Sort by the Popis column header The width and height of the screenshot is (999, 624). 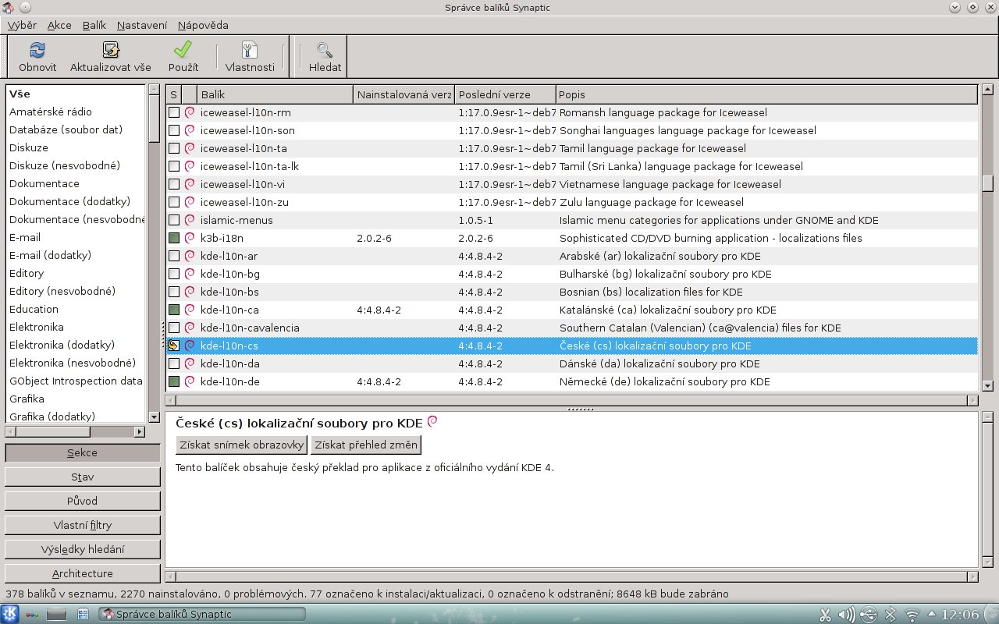(x=766, y=94)
